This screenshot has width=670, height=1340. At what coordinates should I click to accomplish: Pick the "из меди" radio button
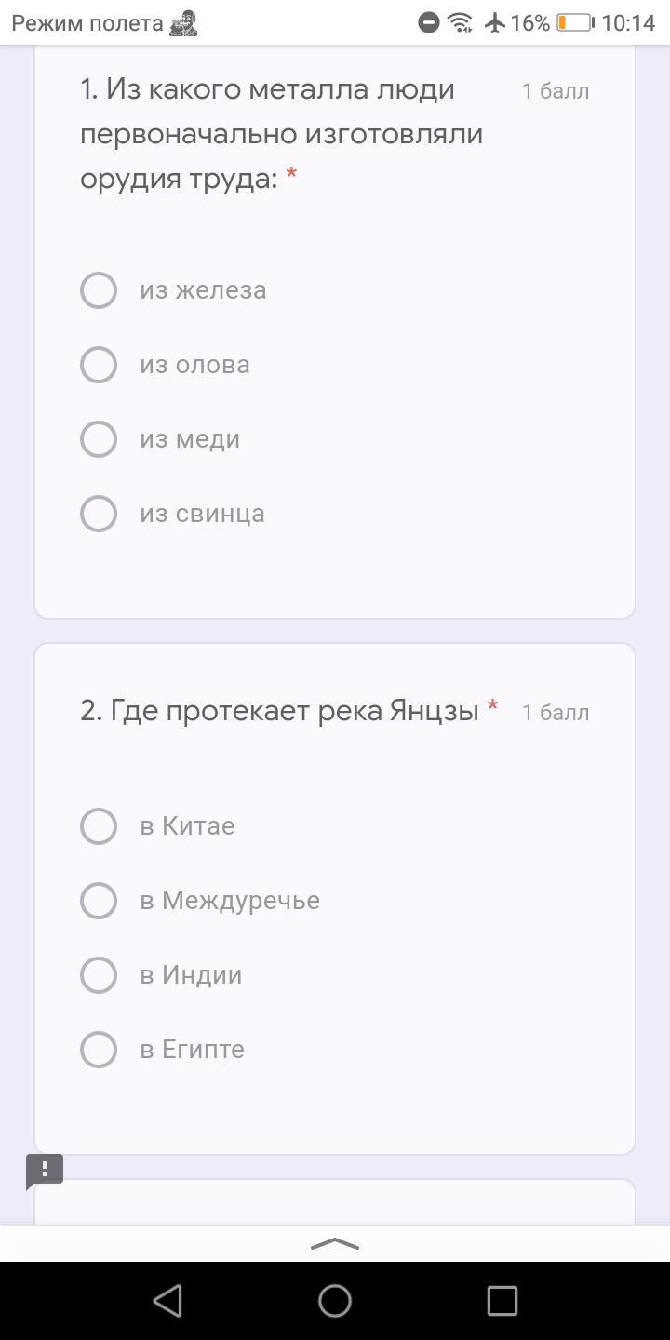click(x=99, y=439)
